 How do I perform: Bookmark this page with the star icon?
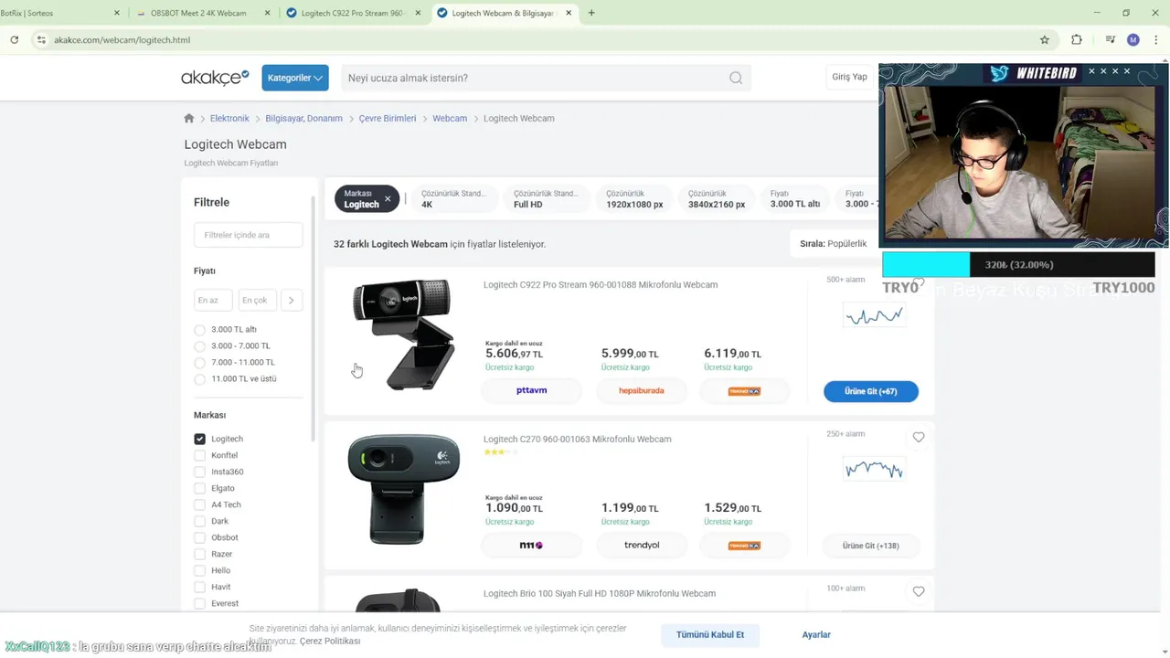(1045, 40)
